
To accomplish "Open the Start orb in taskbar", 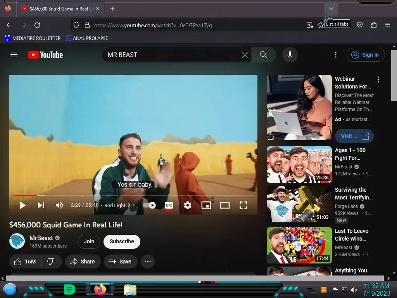I will (x=10, y=289).
